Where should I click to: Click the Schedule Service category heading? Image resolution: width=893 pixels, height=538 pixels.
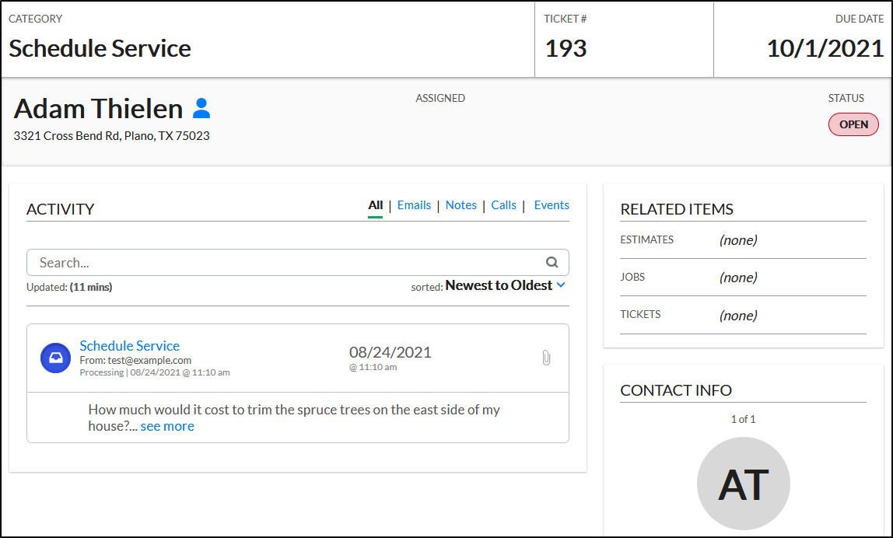tap(100, 48)
